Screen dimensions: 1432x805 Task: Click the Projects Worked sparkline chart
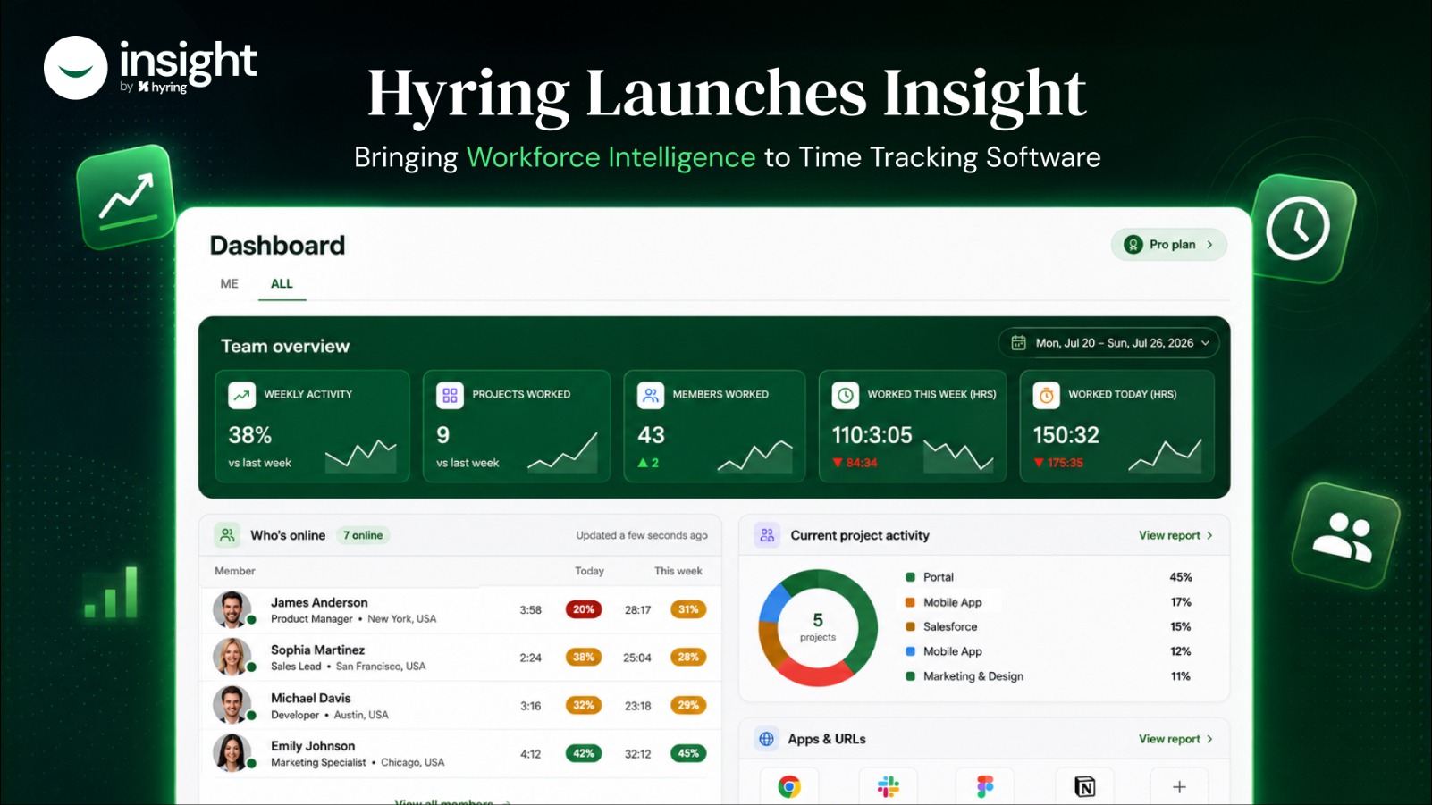562,452
